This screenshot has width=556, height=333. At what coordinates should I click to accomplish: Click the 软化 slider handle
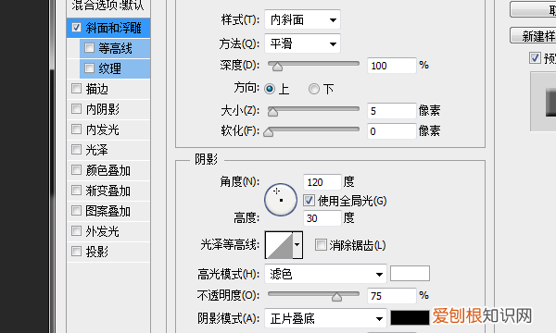[269, 132]
